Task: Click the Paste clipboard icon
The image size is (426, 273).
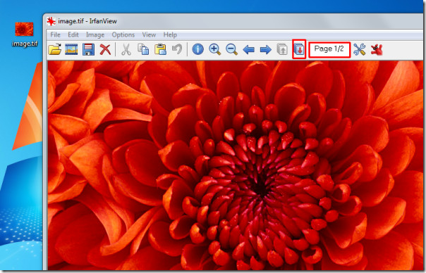Action: 160,49
